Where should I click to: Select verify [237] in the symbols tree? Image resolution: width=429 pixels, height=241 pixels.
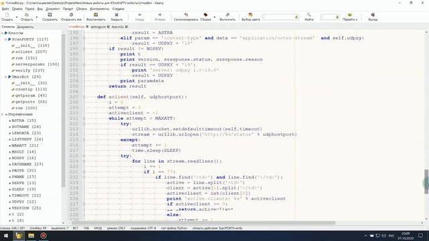pyautogui.click(x=29, y=70)
